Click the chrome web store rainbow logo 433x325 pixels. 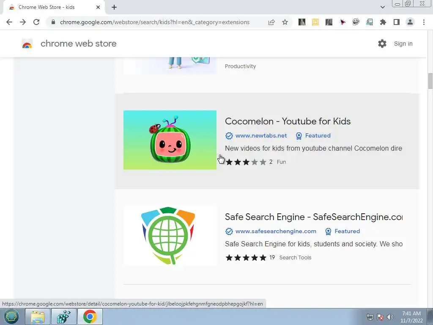(x=27, y=44)
